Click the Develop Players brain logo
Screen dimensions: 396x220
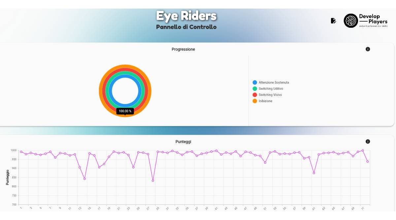(x=350, y=21)
